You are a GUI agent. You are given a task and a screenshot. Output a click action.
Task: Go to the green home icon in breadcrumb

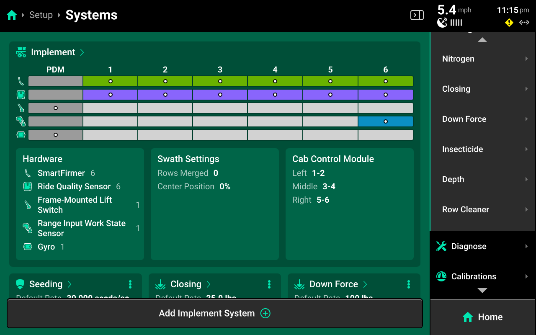[x=12, y=15]
